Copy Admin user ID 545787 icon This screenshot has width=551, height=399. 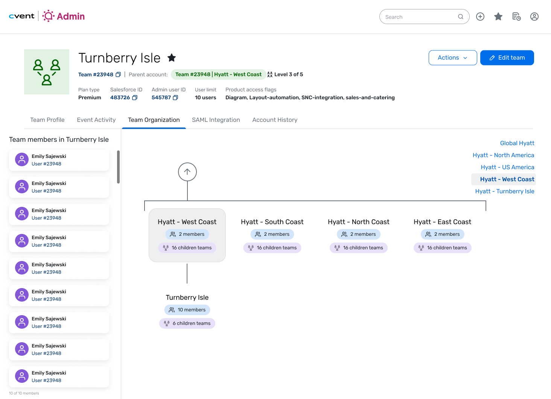click(x=175, y=97)
